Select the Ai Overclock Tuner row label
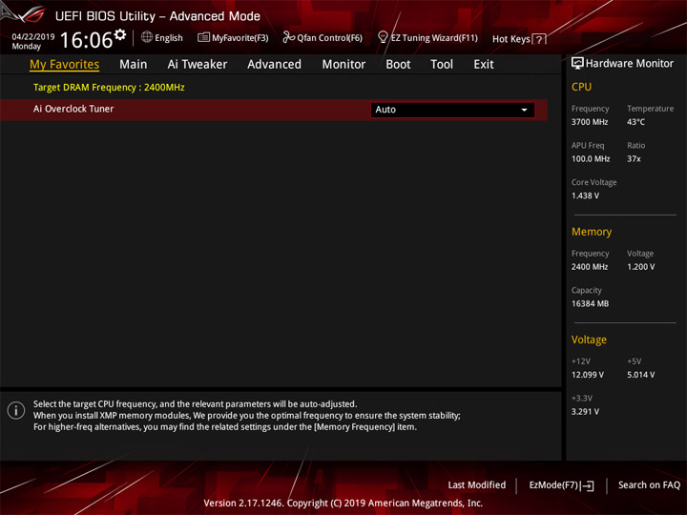The height and width of the screenshot is (515, 687). pos(73,109)
